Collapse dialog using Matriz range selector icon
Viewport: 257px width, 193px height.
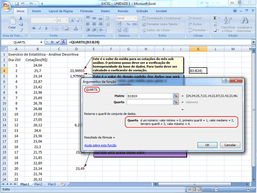click(176, 96)
